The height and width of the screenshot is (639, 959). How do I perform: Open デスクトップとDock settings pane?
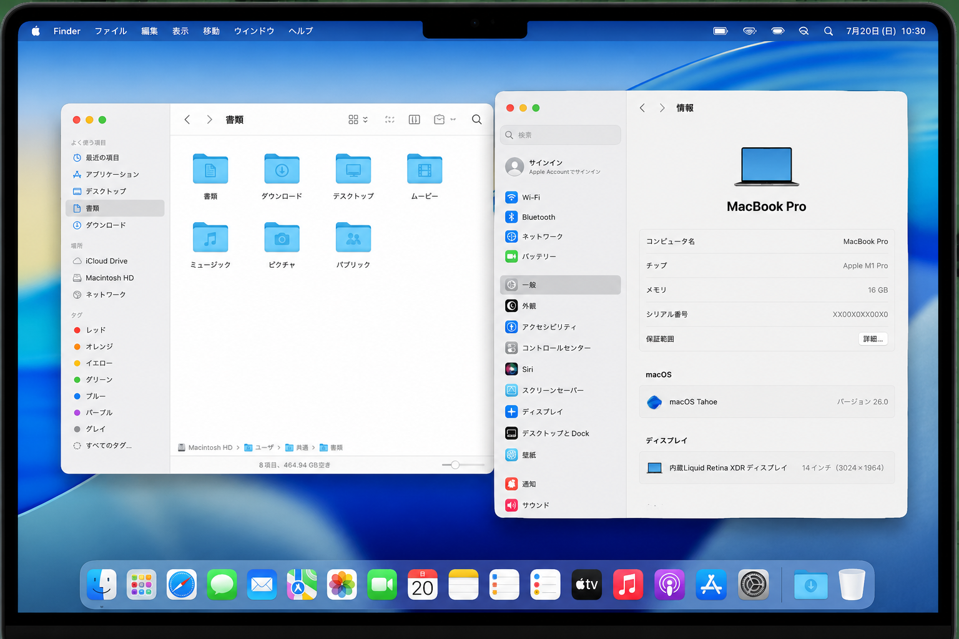click(561, 433)
